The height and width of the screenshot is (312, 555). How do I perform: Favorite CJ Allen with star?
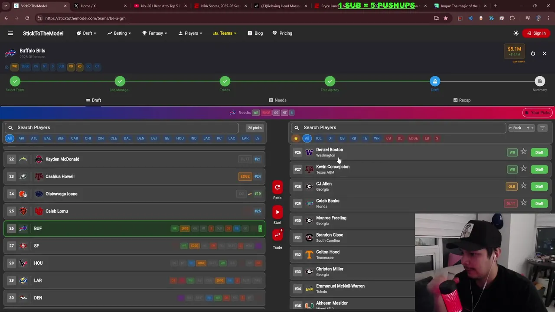coord(523,186)
